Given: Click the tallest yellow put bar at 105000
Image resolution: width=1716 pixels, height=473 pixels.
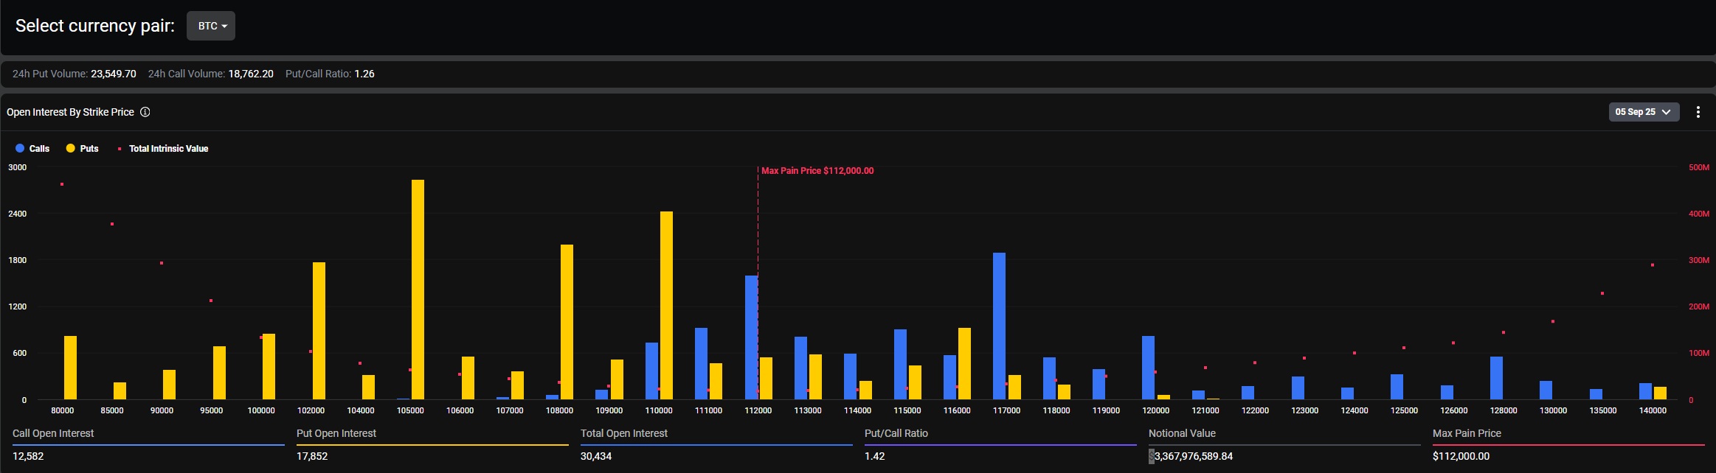Looking at the screenshot, I should click(x=418, y=290).
